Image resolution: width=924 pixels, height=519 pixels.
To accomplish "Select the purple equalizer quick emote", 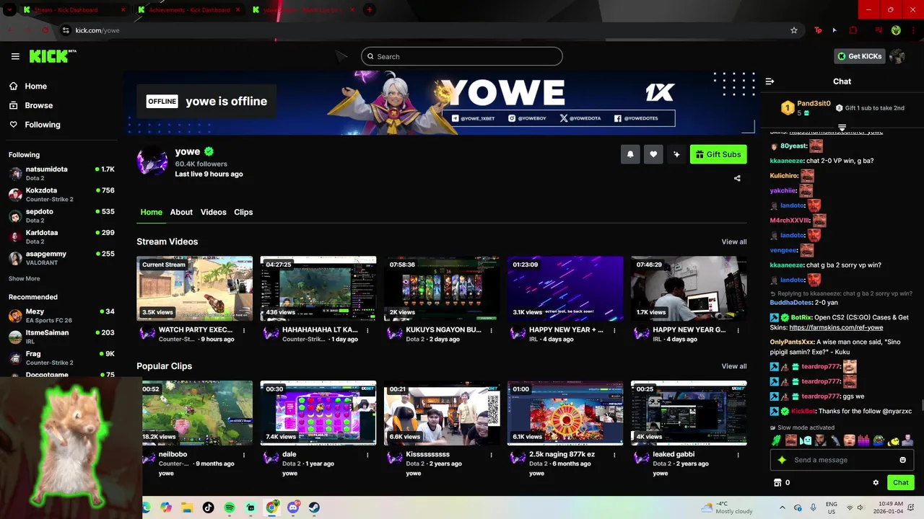I will (x=863, y=440).
